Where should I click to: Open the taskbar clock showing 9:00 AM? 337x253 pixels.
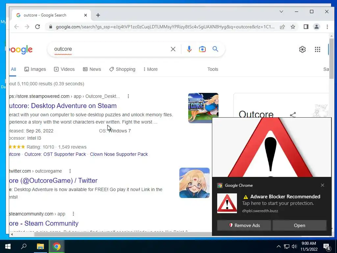[309, 246]
